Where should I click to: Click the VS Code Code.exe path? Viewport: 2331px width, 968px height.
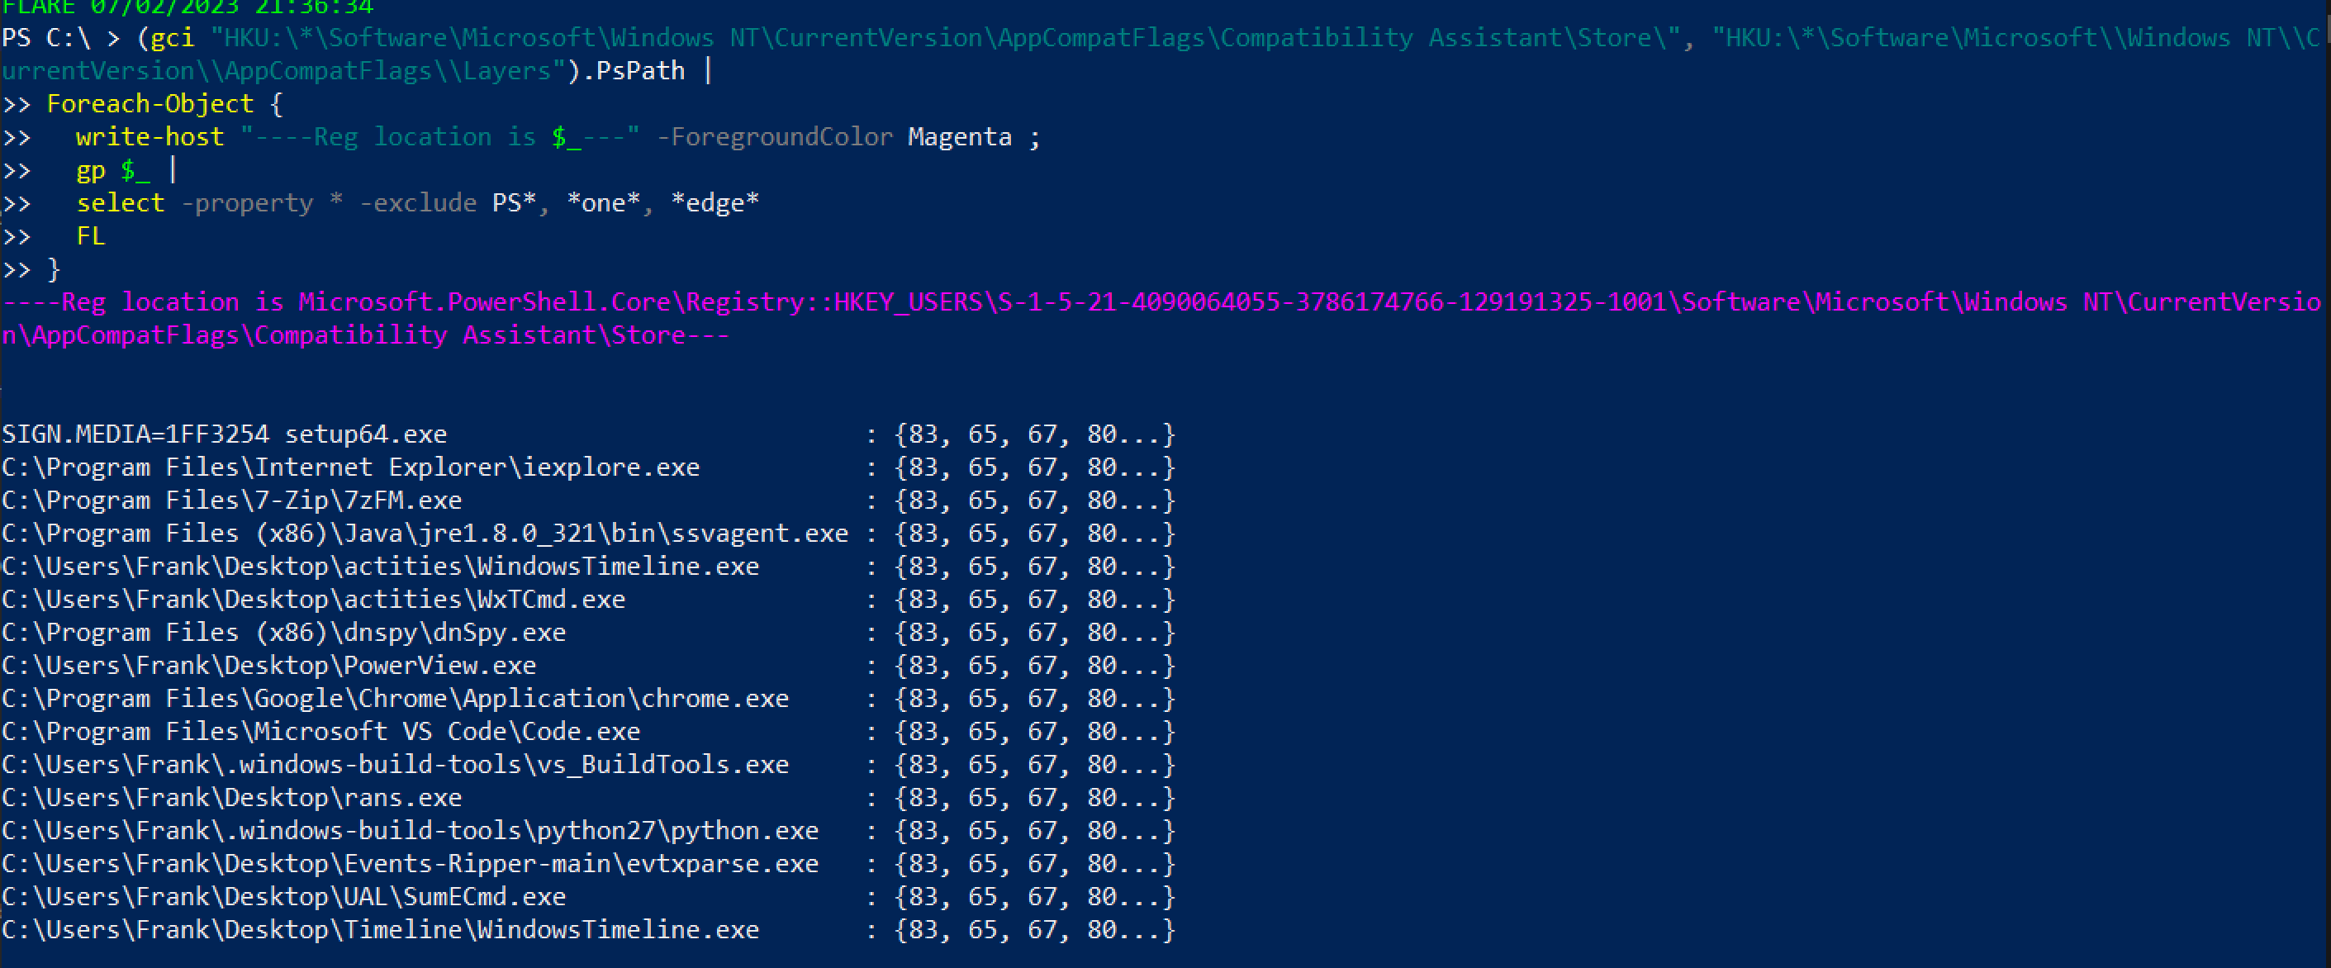pos(320,731)
